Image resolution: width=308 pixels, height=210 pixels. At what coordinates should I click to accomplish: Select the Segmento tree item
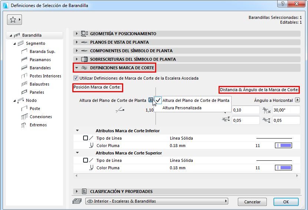pos(35,43)
